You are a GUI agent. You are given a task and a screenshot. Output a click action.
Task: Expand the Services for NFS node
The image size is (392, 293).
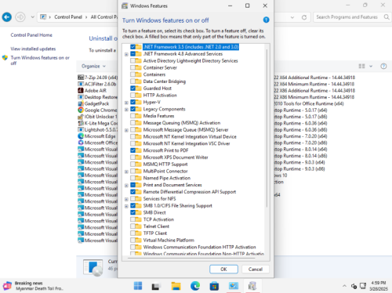point(126,199)
